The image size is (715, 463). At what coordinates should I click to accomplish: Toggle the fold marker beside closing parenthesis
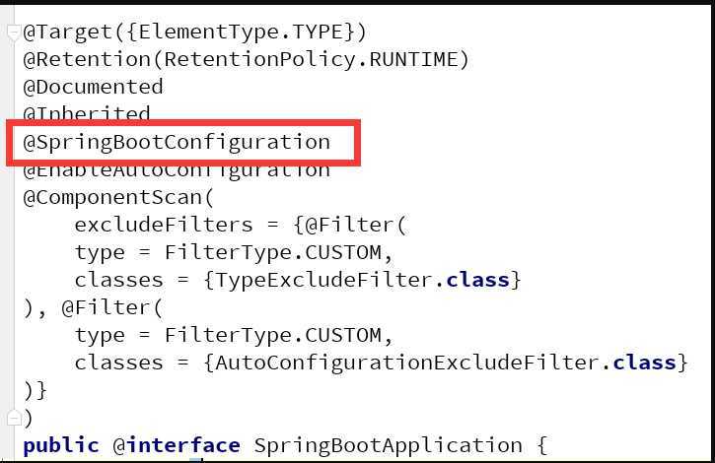click(14, 418)
